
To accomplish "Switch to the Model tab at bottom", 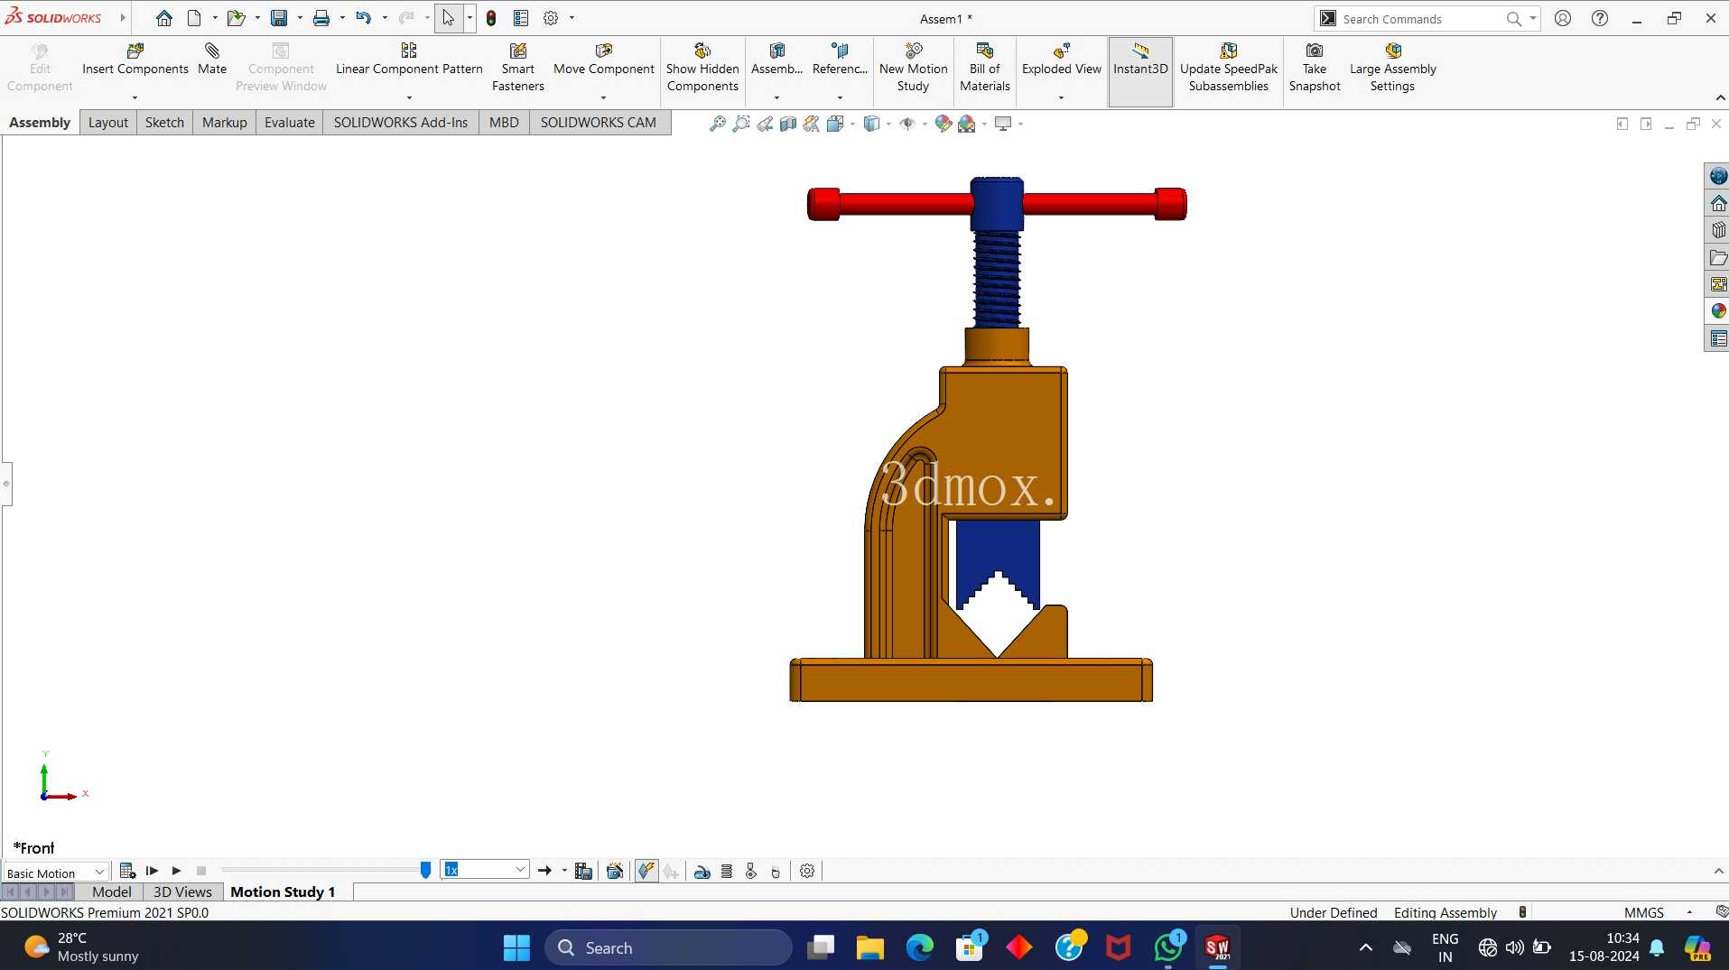I will tap(112, 891).
